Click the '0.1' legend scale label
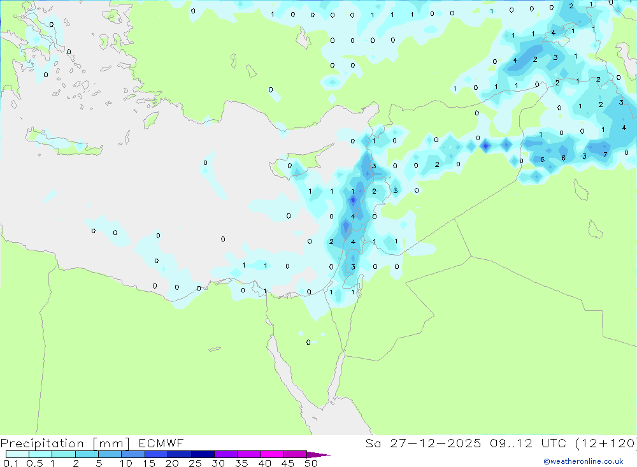Image resolution: width=637 pixels, height=467 pixels. (x=11, y=463)
